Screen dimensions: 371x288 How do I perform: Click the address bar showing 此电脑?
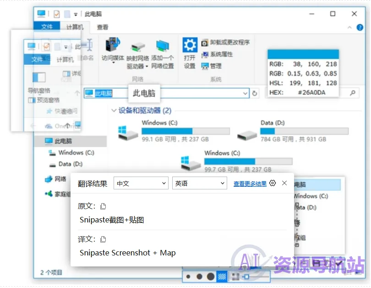coord(167,93)
